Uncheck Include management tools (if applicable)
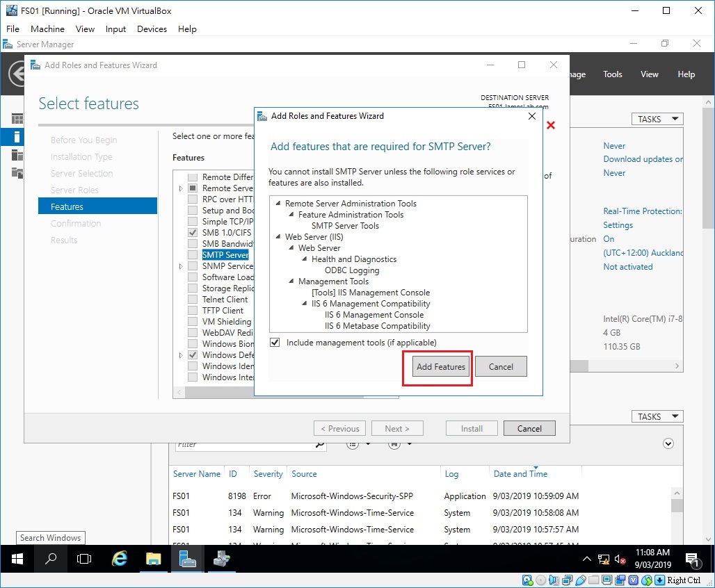715x588 pixels. [x=275, y=342]
